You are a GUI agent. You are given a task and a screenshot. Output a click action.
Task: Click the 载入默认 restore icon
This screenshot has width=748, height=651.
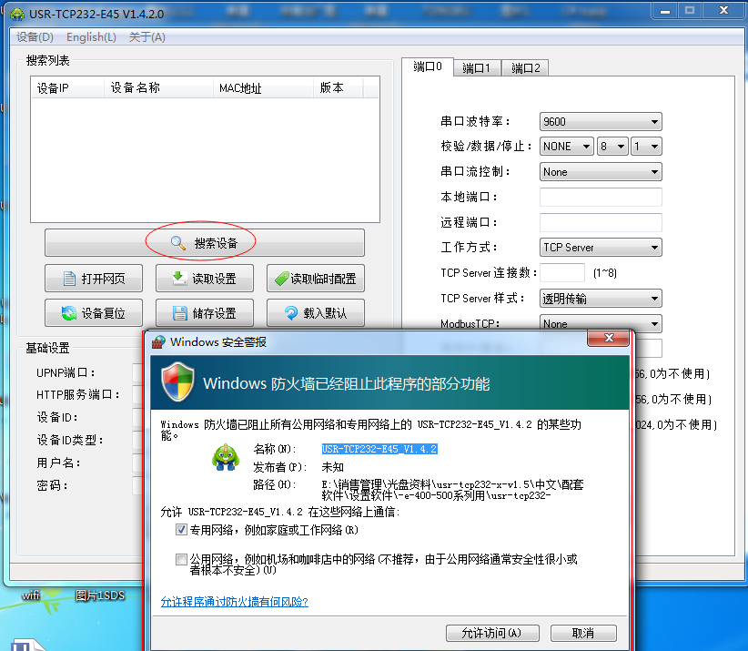tap(290, 313)
